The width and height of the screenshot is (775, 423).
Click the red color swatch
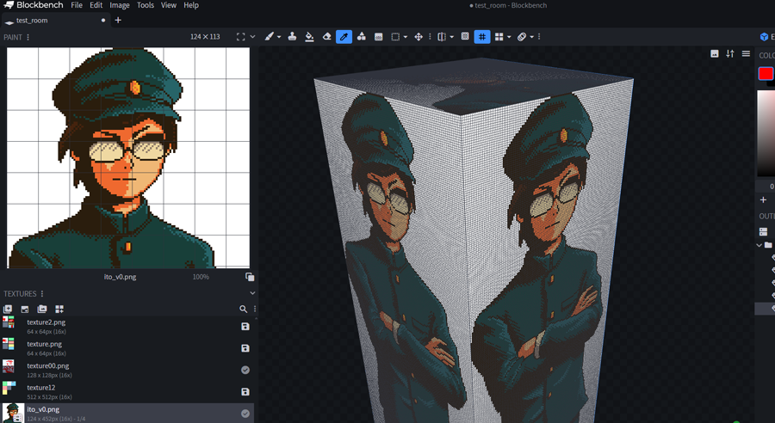[x=766, y=74]
